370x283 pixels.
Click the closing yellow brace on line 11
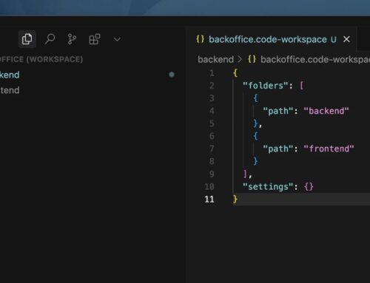pyautogui.click(x=235, y=199)
